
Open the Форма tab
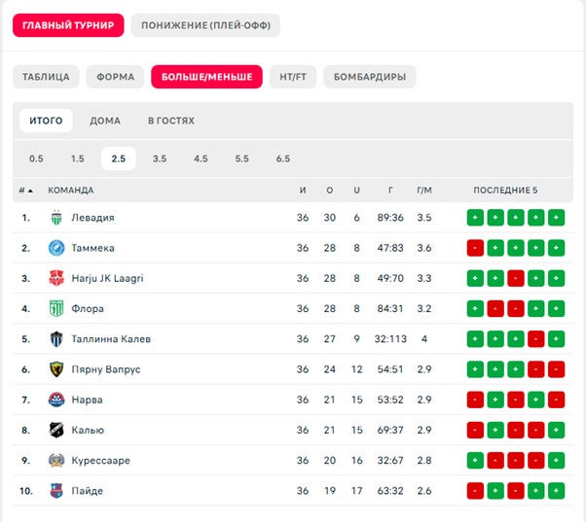[115, 77]
